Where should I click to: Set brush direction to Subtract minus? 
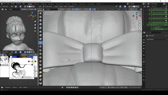(94, 9)
